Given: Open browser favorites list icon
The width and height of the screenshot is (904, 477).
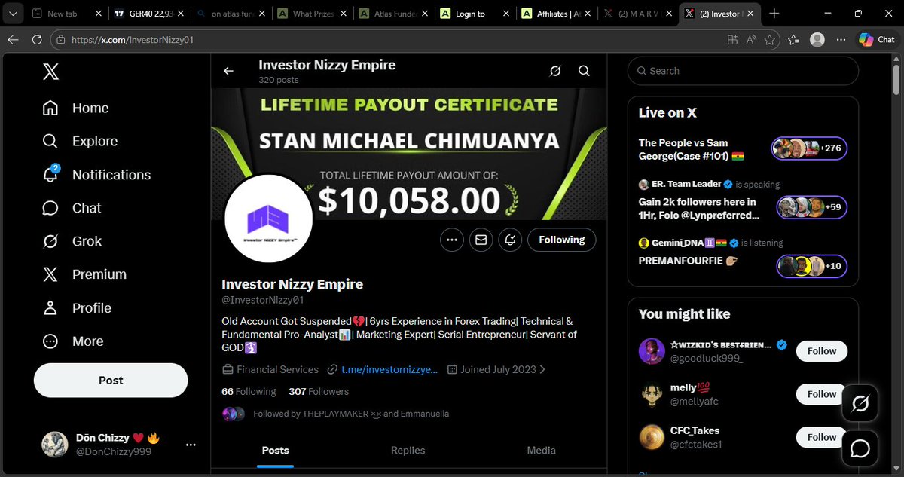Looking at the screenshot, I should point(793,40).
